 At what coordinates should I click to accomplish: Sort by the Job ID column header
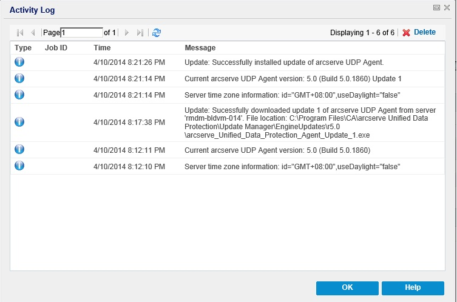(56, 48)
